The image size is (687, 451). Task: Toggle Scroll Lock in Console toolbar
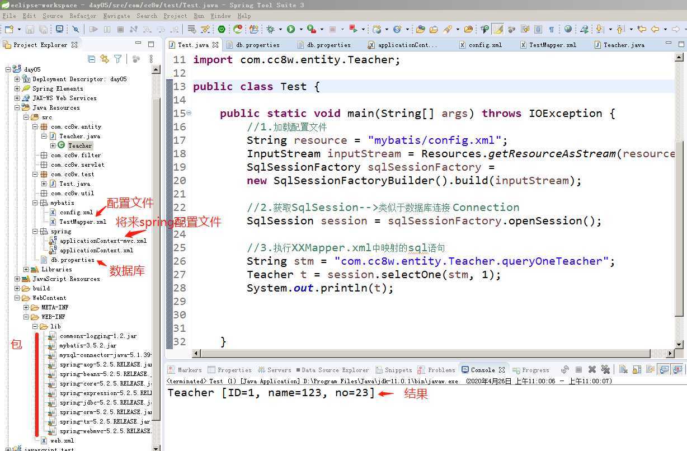637,369
